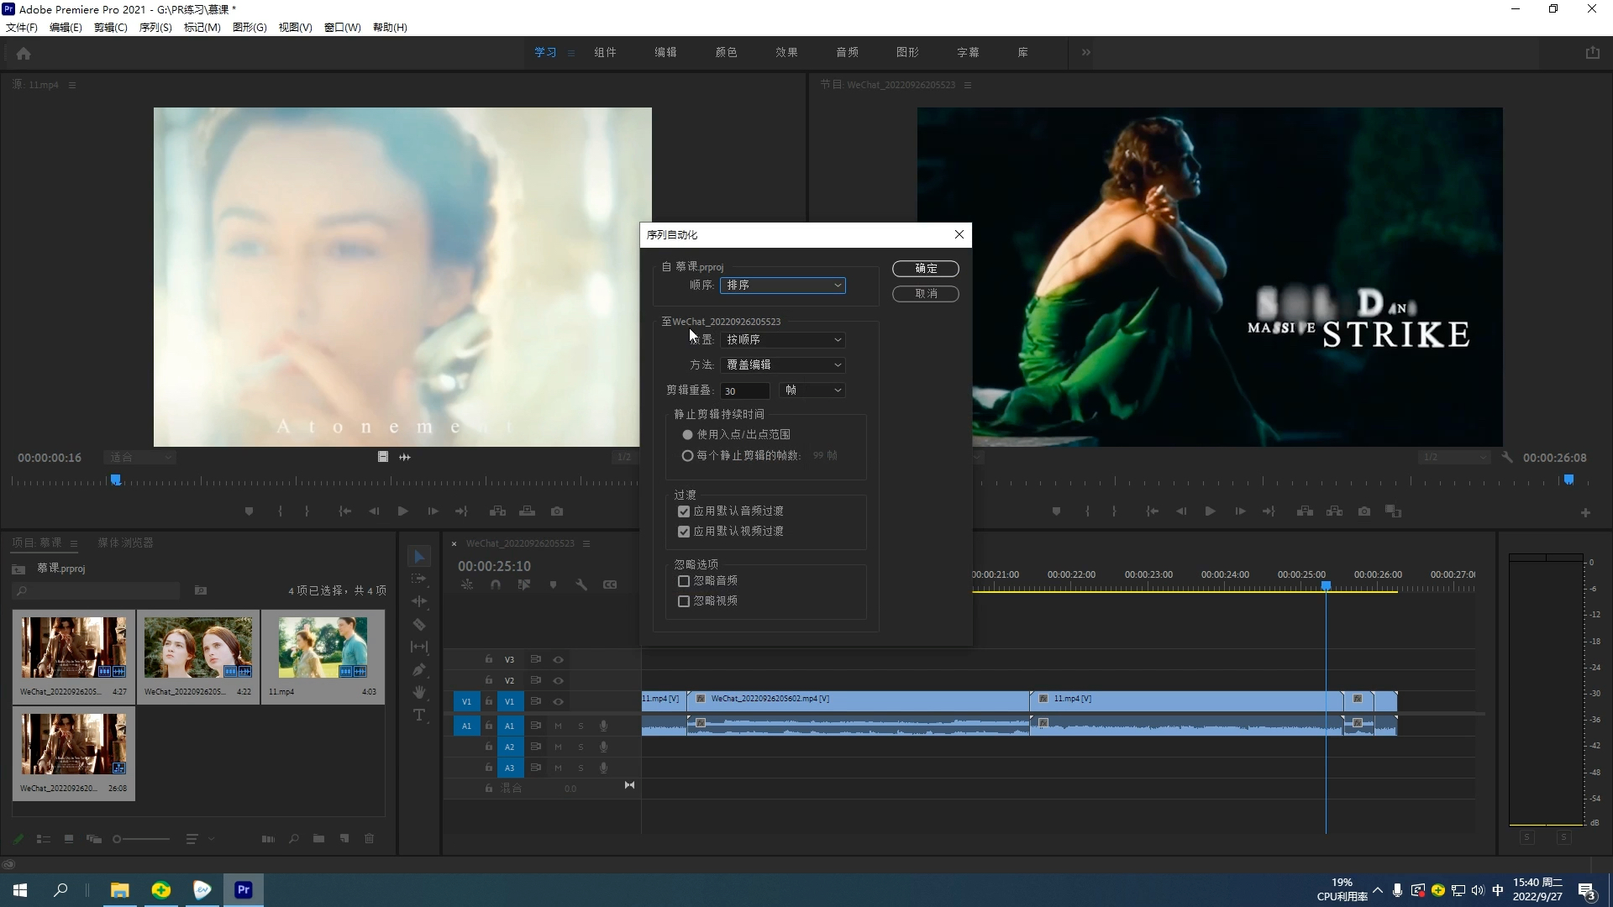
Task: Click voice-over record mic on A1
Action: tap(603, 726)
